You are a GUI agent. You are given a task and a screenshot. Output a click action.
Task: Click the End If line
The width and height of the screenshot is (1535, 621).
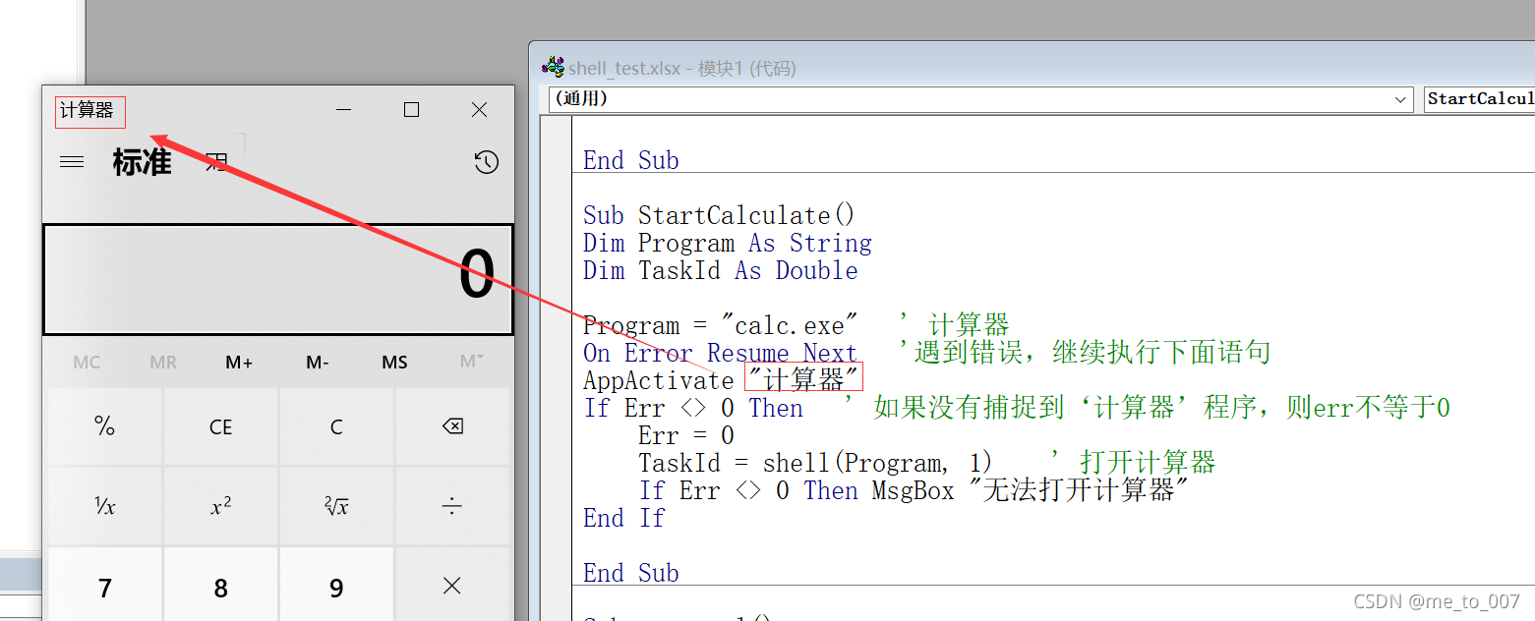point(624,518)
